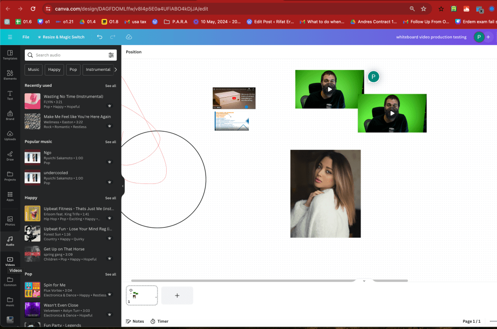
Task: Open audio search filter options
Action: tap(111, 55)
